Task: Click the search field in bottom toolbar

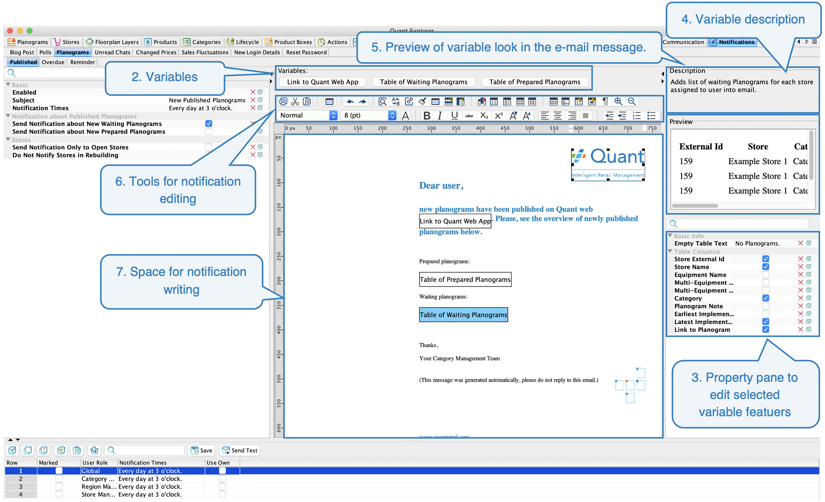Action: click(x=145, y=451)
